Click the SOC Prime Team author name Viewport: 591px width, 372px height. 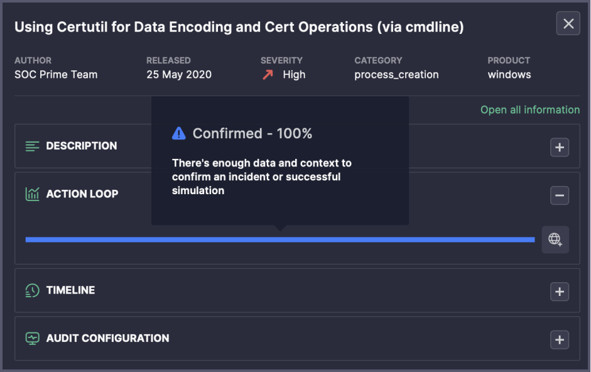point(56,75)
